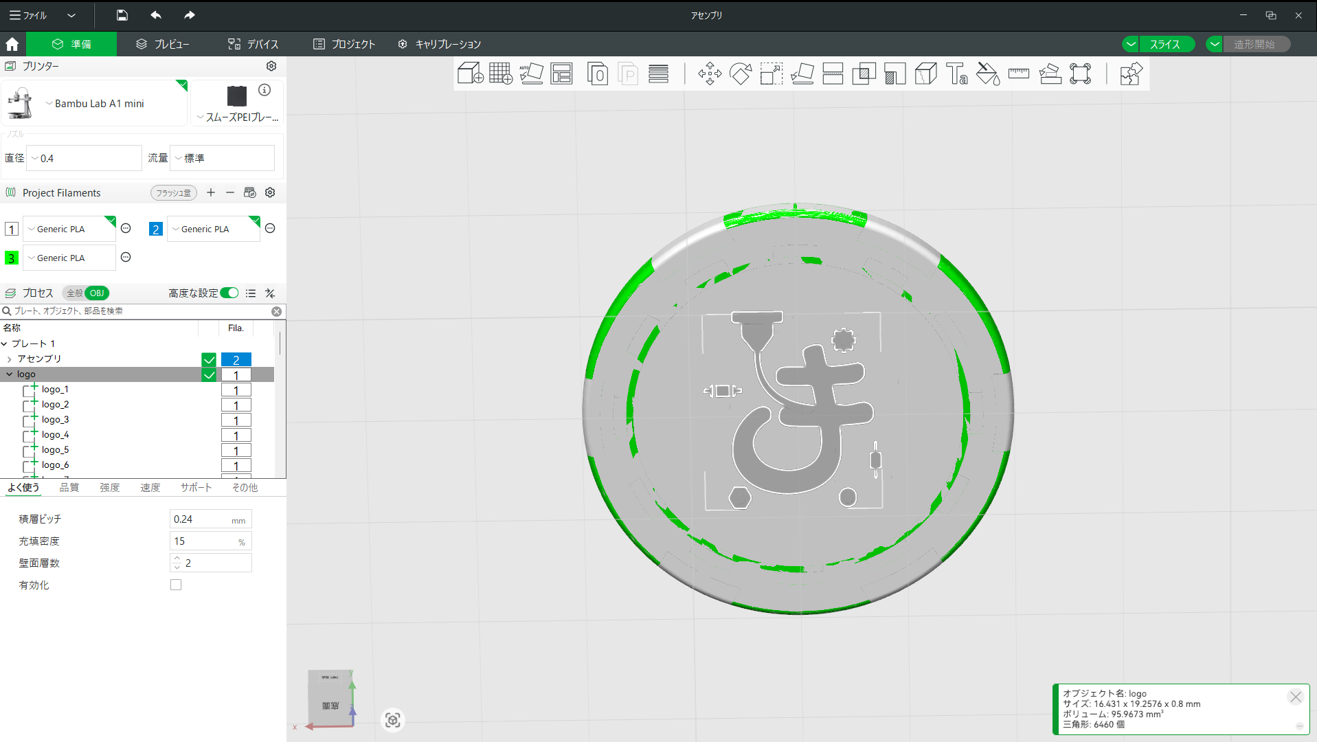The image size is (1317, 742).
Task: Add a new plate using the grid-plus icon
Action: 501,74
